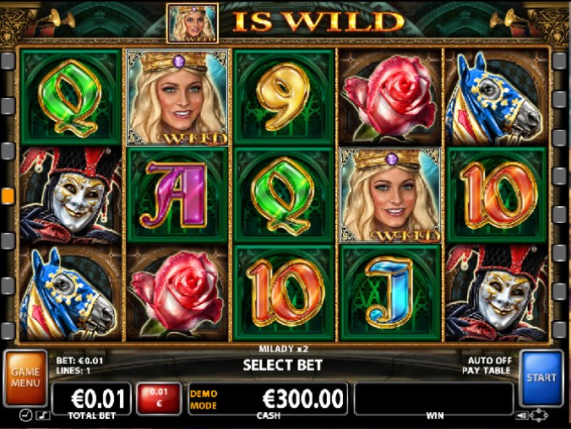
Task: Click the top-left gray payline marker
Action: tap(8, 61)
